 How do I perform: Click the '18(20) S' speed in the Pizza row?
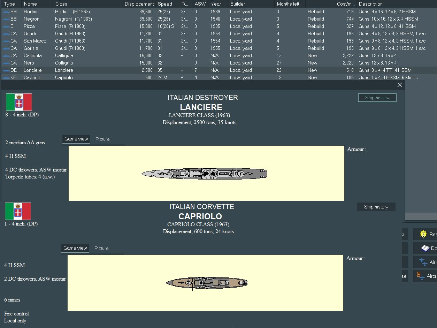tap(166, 26)
